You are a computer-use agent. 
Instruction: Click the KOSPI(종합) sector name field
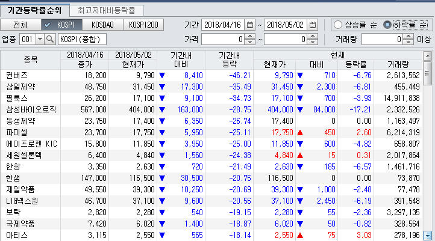82,39
